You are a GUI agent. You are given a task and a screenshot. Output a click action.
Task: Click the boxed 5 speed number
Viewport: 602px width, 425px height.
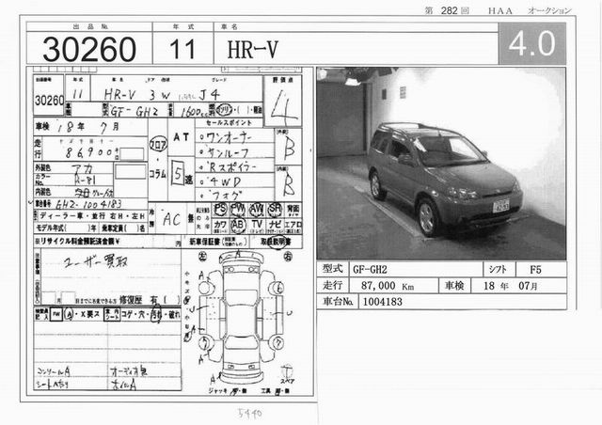178,174
